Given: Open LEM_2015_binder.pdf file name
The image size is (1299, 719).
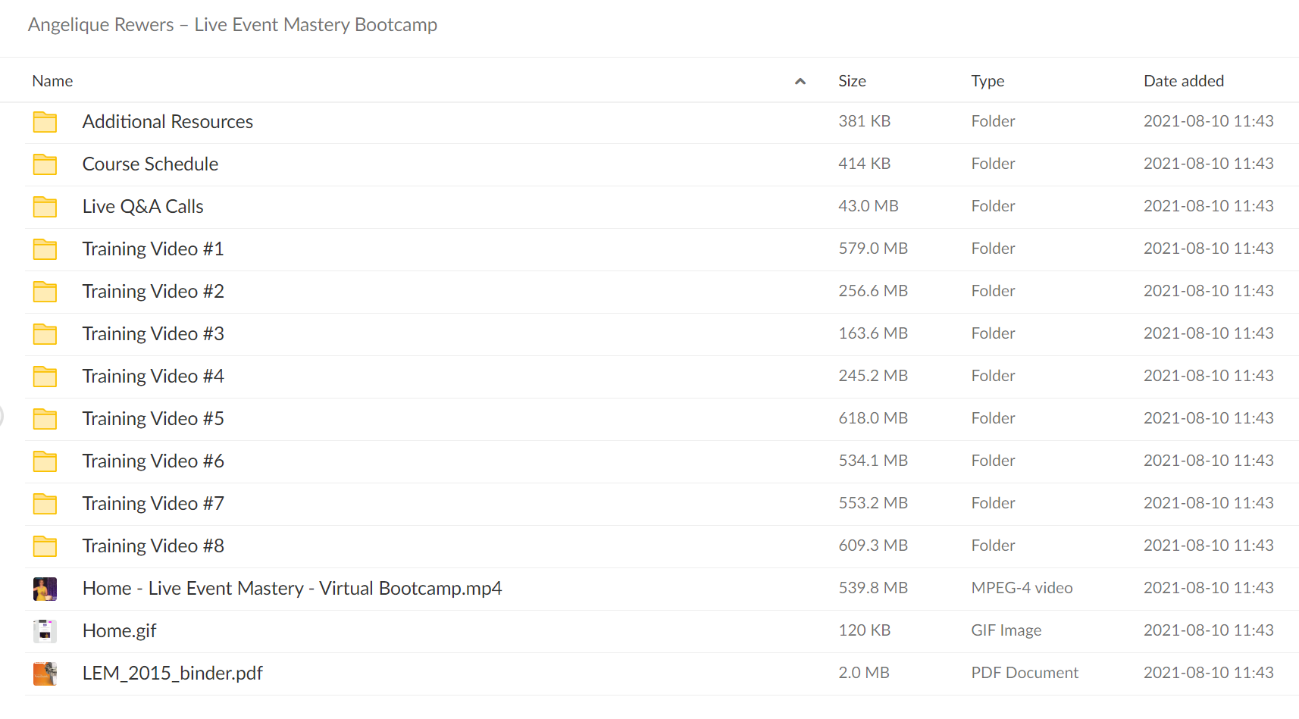Looking at the screenshot, I should tap(173, 674).
